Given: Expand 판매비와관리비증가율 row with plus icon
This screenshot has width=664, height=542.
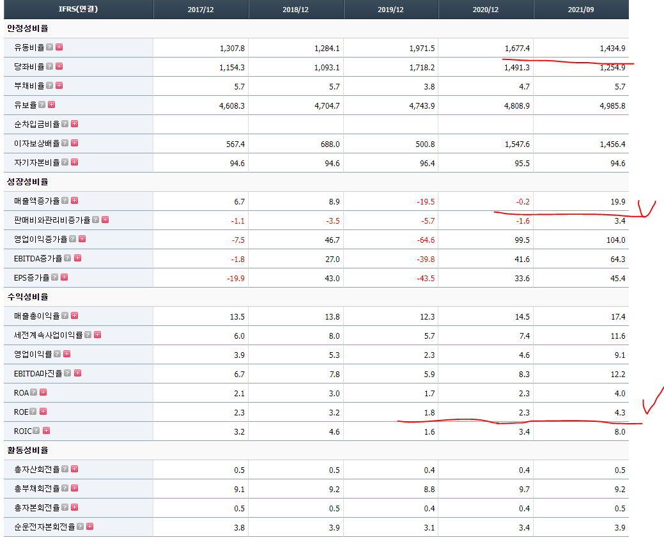Looking at the screenshot, I should click(x=105, y=219).
